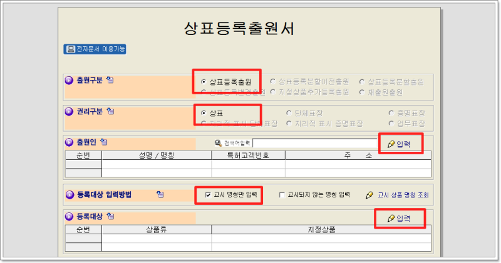Open the help icon next to 권리구분

pos(110,111)
